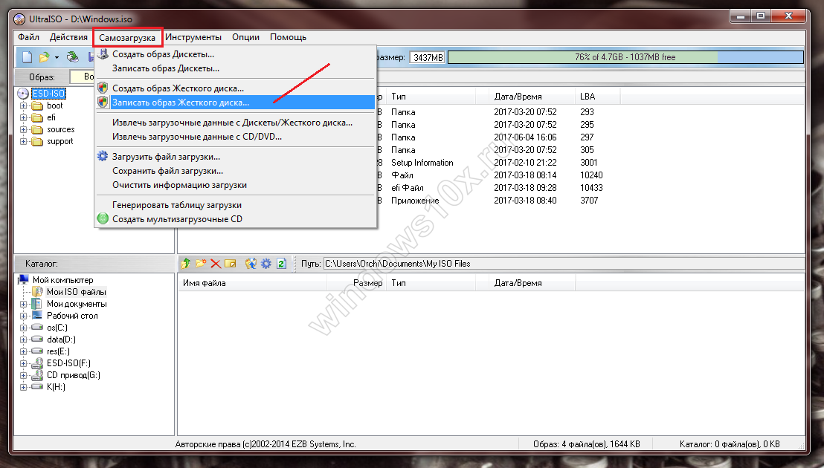Expand the os(C:) drive node

23,328
